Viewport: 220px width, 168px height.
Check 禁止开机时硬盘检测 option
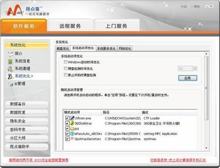(x=66, y=75)
